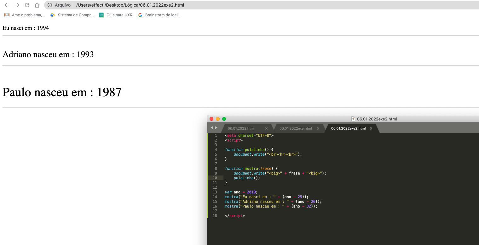The width and height of the screenshot is (479, 245).
Task: Go forward in browser history
Action: tap(17, 5)
